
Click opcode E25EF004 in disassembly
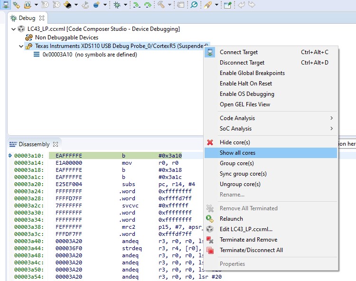click(69, 184)
